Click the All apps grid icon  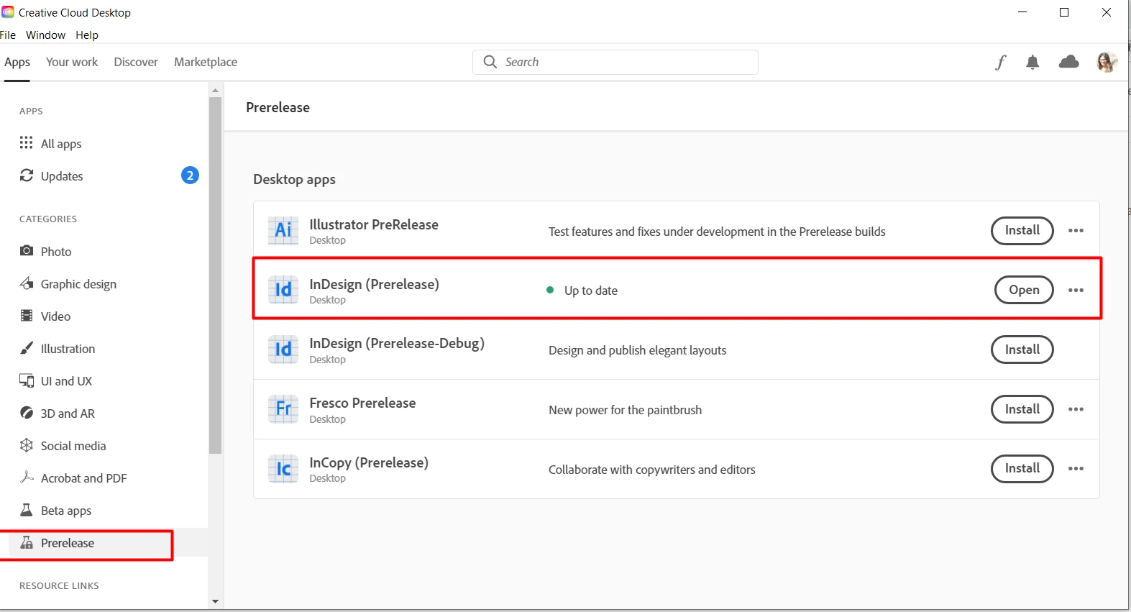[27, 142]
